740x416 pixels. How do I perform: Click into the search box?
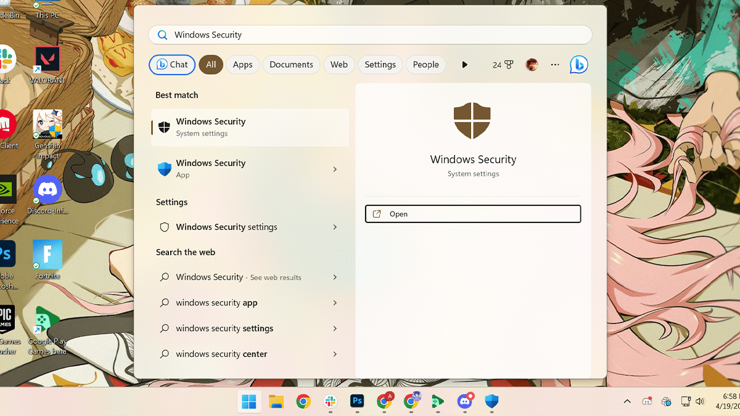(370, 35)
